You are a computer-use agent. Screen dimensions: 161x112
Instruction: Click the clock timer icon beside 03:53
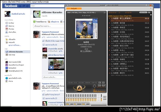(x=94, y=86)
